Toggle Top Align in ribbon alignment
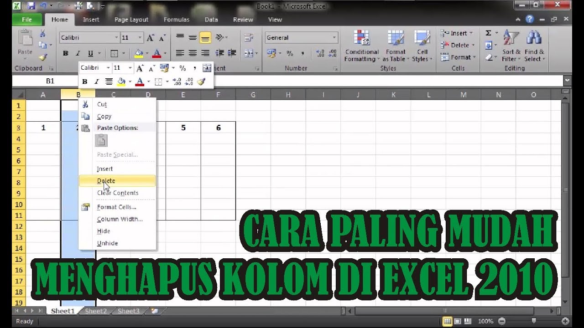 coord(180,38)
